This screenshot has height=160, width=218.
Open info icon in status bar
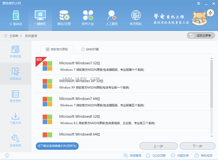coord(7,155)
